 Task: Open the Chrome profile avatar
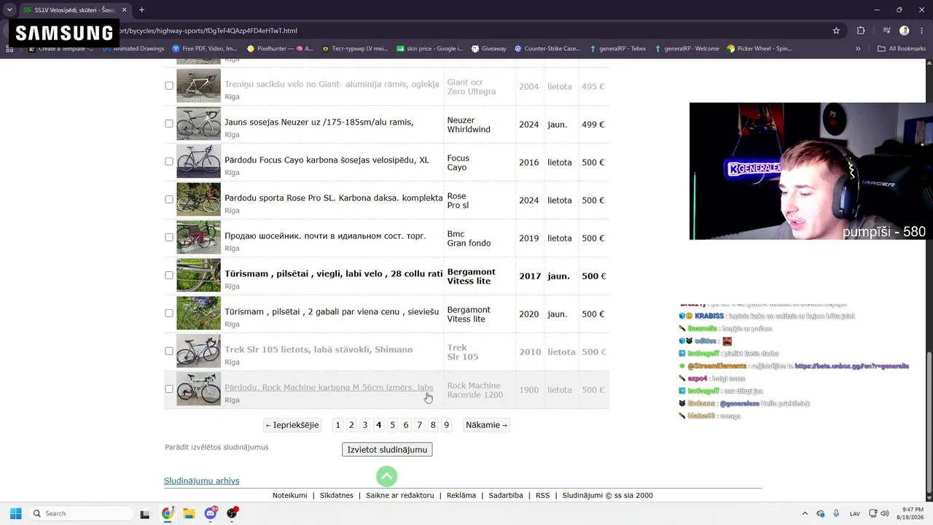tap(905, 31)
